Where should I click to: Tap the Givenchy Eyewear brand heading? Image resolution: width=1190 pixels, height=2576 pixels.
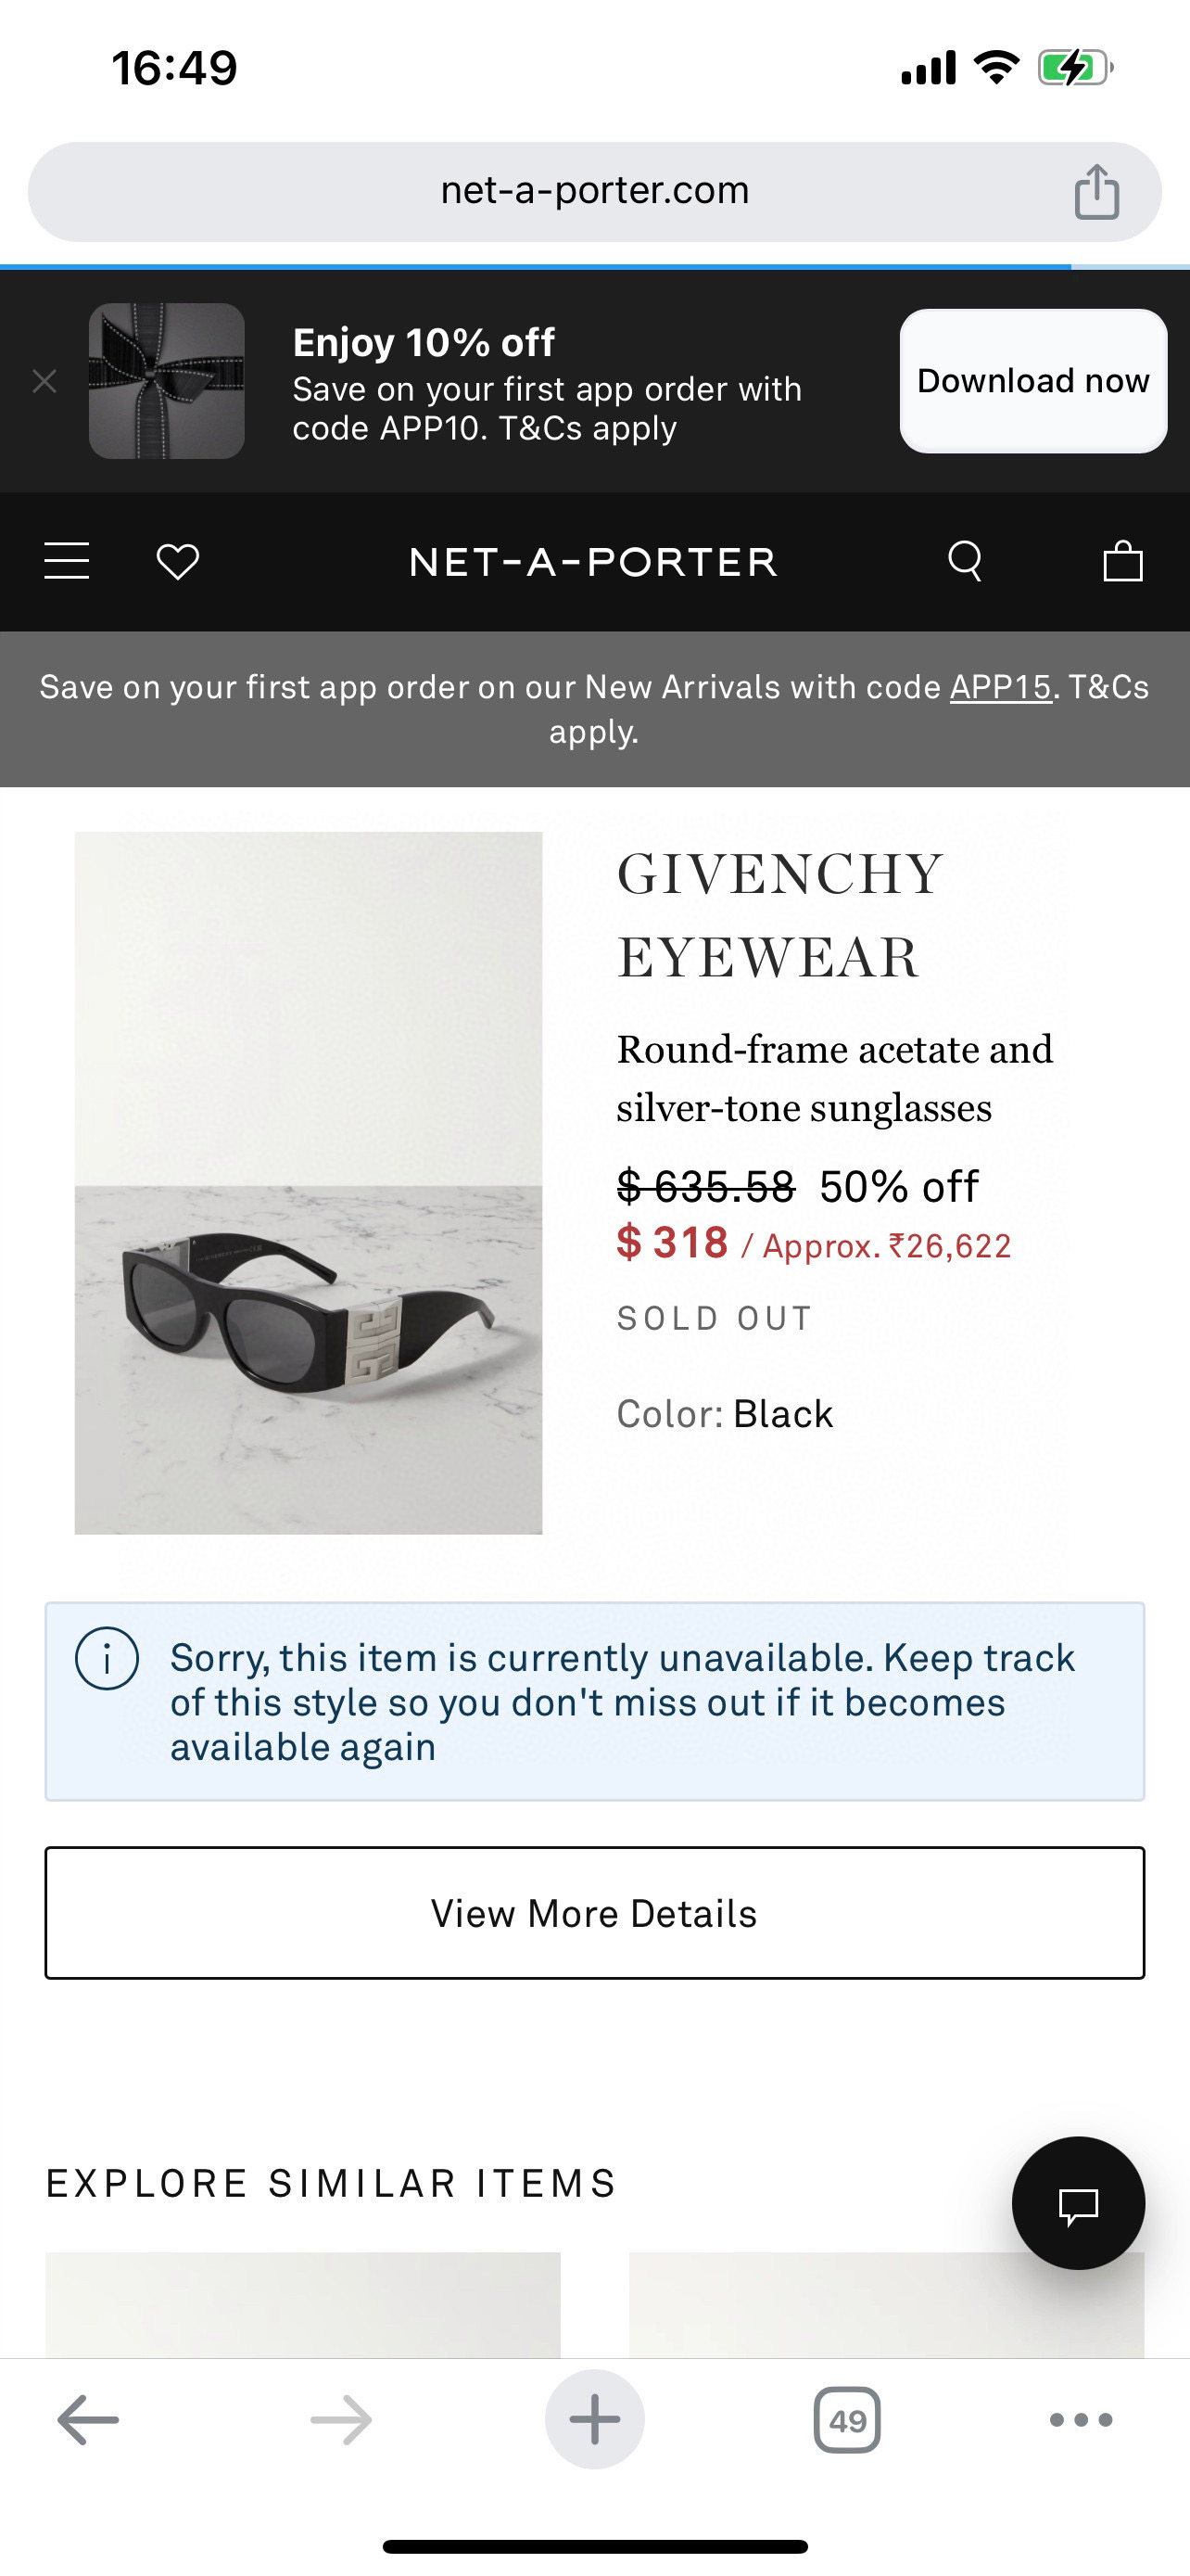click(779, 915)
